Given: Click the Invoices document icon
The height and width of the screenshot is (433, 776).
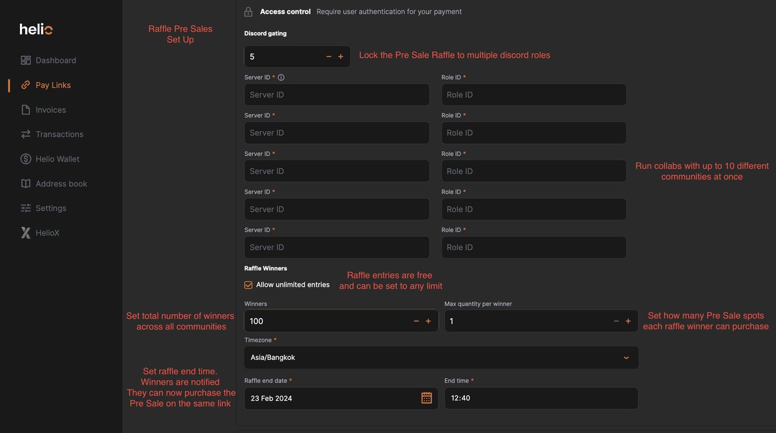Looking at the screenshot, I should 26,110.
